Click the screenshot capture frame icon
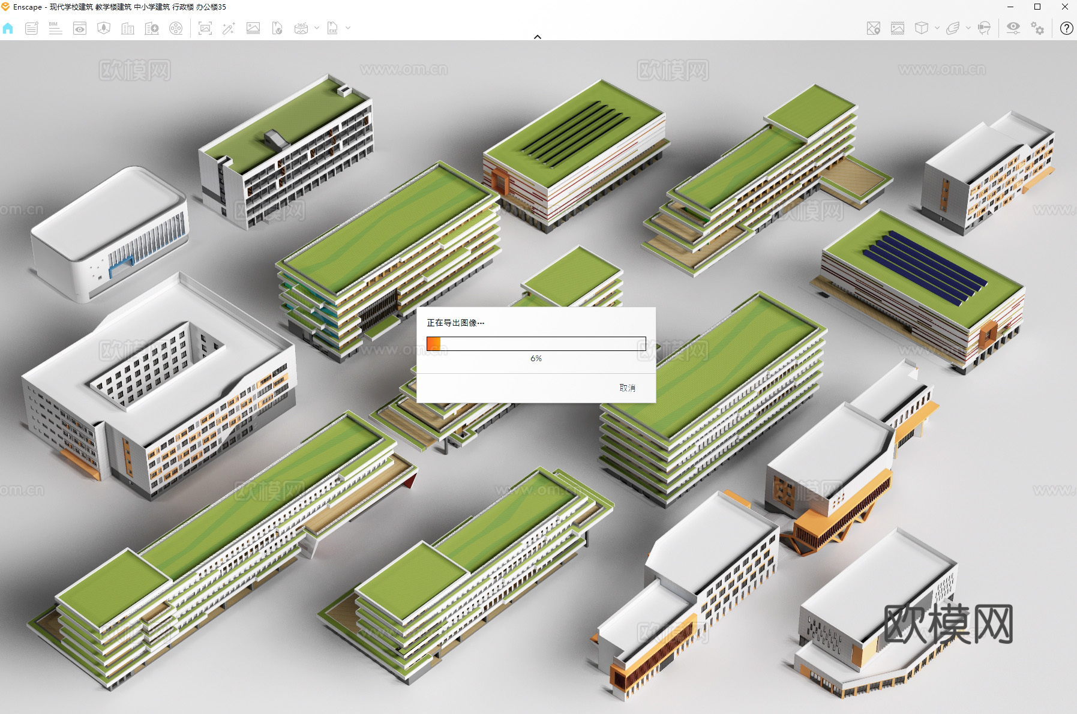1077x714 pixels. click(x=205, y=28)
